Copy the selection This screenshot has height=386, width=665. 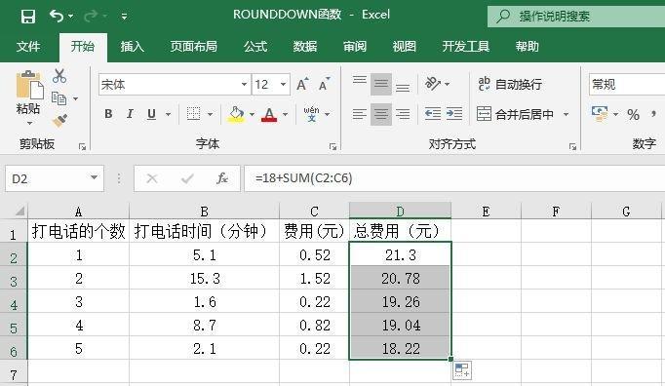[59, 98]
